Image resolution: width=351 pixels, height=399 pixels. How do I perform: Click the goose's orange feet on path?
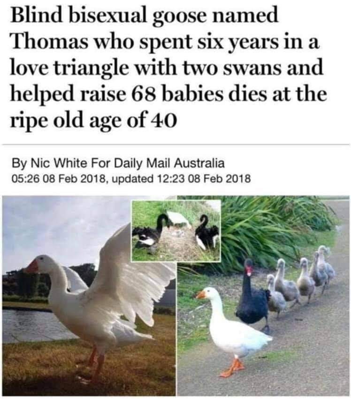(232, 368)
